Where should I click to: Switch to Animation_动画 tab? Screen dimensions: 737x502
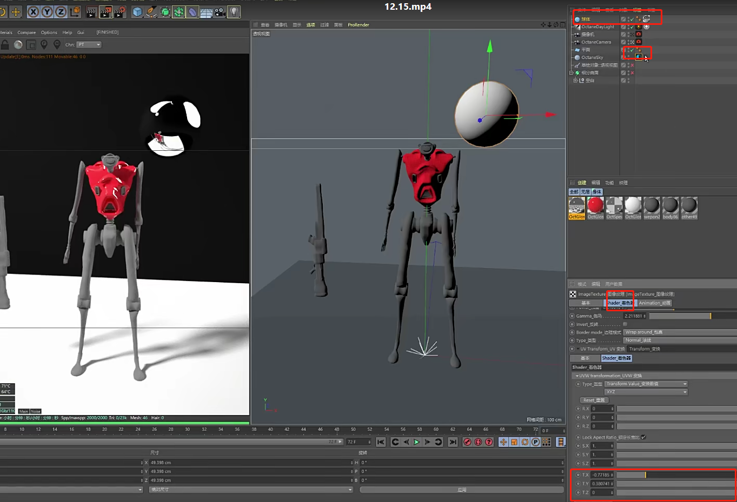655,303
